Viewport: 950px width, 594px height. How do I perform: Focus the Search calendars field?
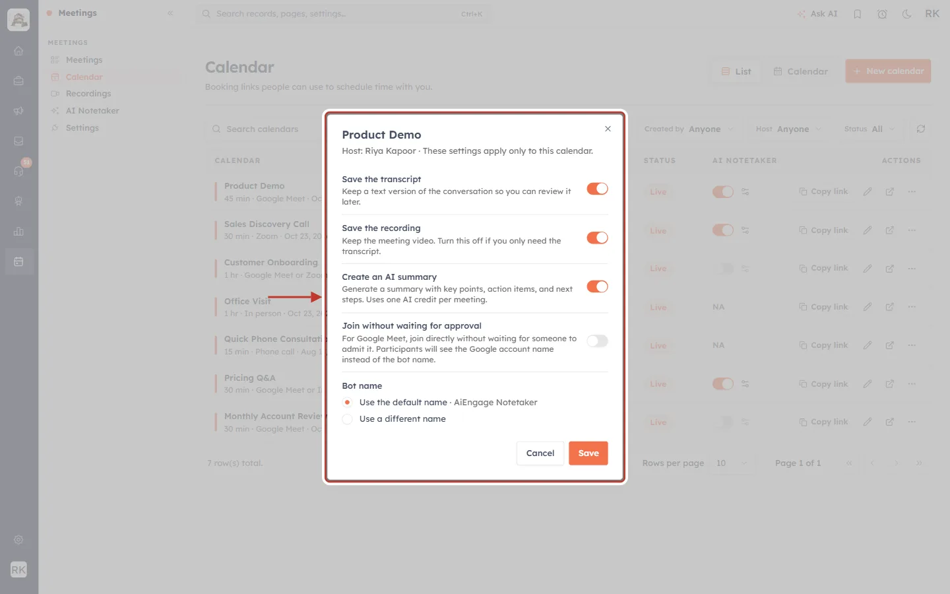click(x=264, y=129)
